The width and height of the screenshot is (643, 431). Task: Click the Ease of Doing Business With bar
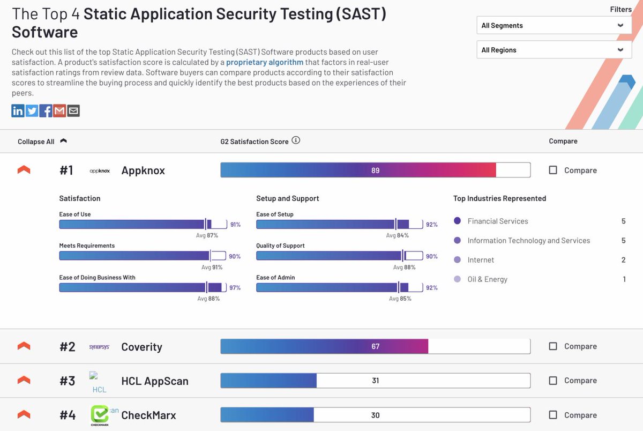click(x=143, y=287)
